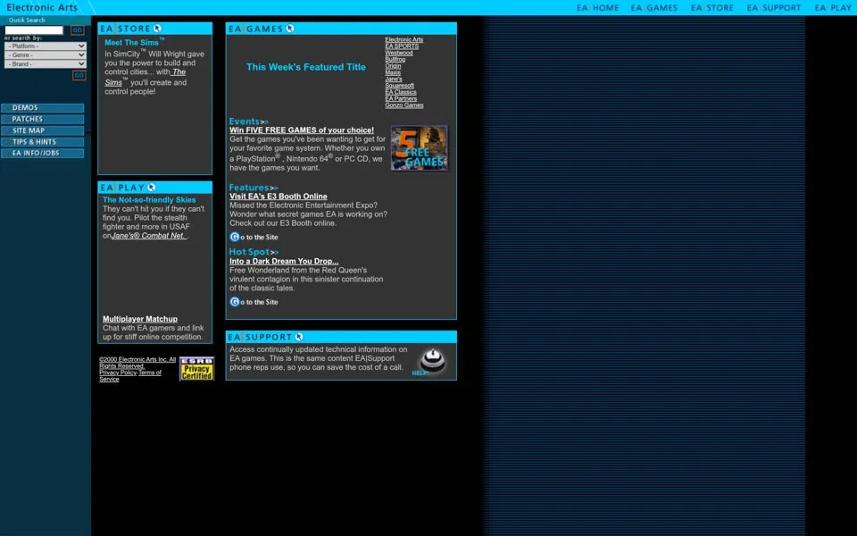Click the GO button next to Quick Search field
The height and width of the screenshot is (536, 857).
coord(78,30)
